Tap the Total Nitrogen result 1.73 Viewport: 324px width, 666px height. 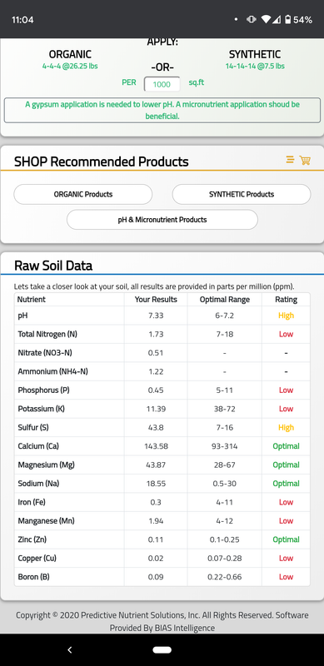pos(156,335)
